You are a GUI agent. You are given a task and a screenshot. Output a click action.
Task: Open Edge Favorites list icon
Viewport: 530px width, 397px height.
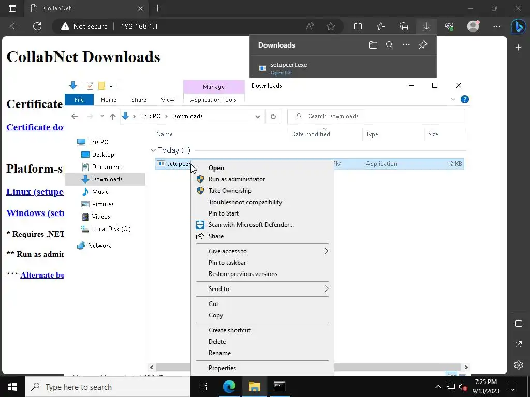pyautogui.click(x=381, y=26)
